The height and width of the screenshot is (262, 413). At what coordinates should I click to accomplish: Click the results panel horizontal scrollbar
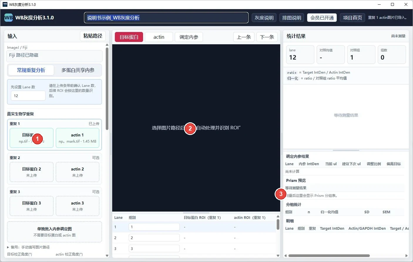329,256
